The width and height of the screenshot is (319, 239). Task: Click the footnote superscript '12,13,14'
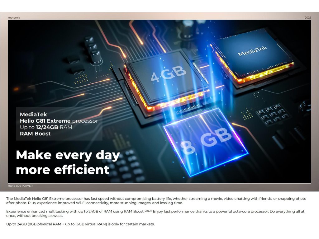[x=148, y=211]
